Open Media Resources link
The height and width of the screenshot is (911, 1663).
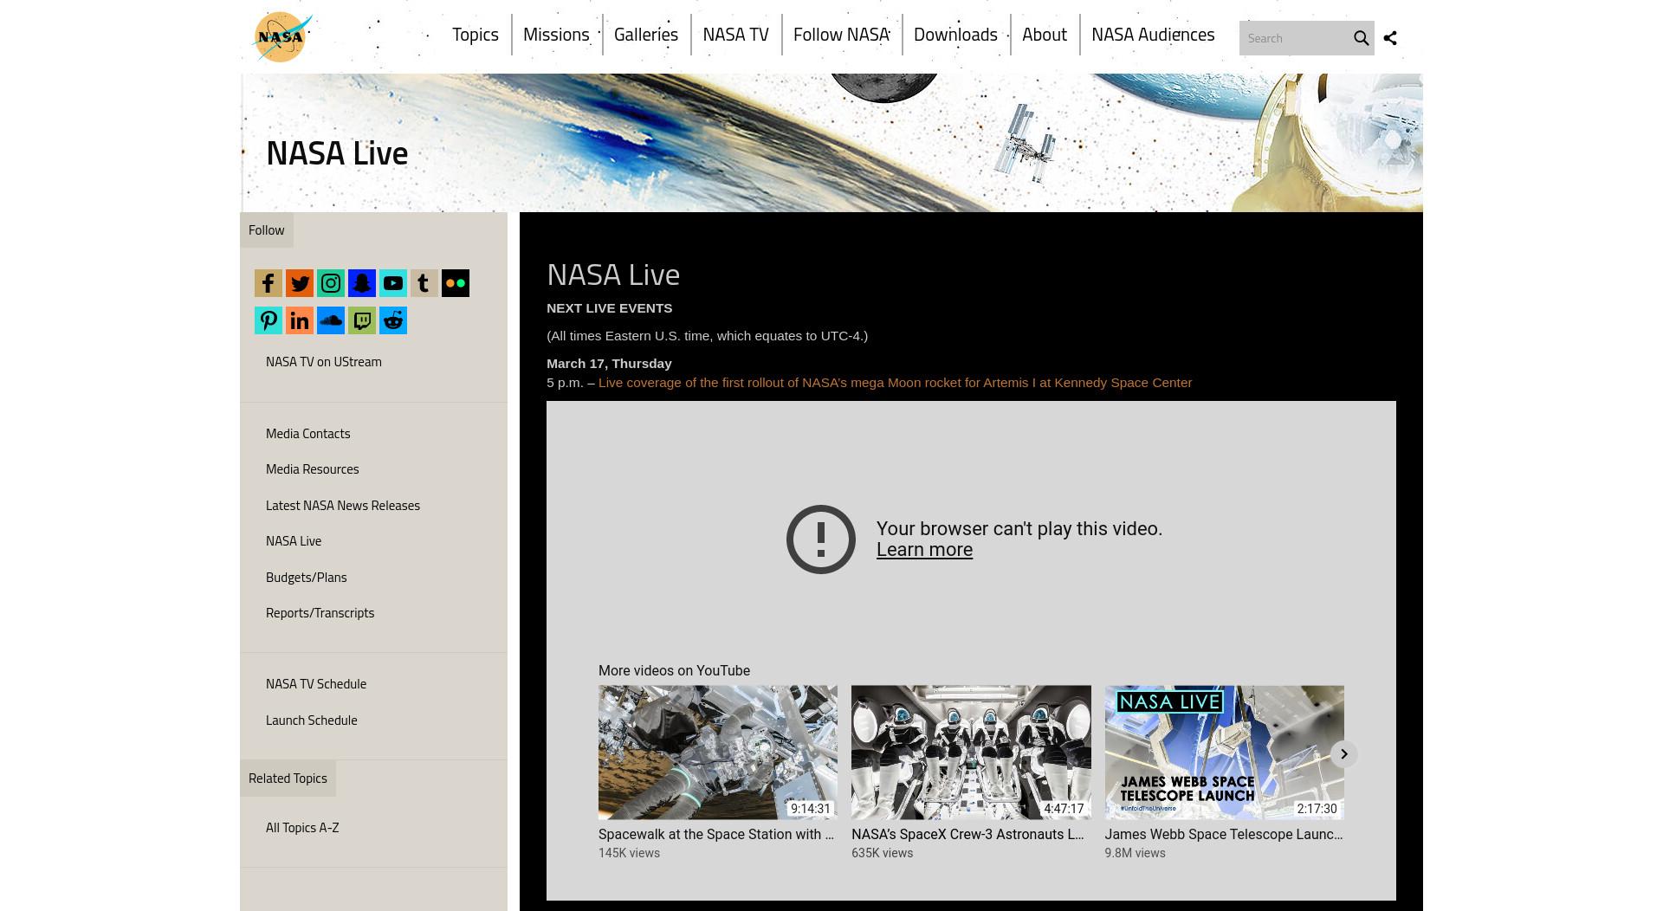coord(313,469)
